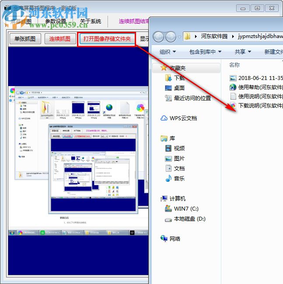Minimize the 金鹰屏幕抓图程序 window
This screenshot has height=284, width=283.
[x=243, y=8]
